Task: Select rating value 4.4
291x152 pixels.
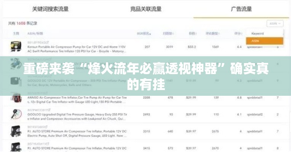Action: click(x=239, y=47)
